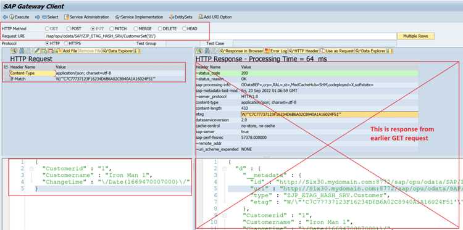Click the ~uri_scheme_expanded NONE value

(246, 149)
